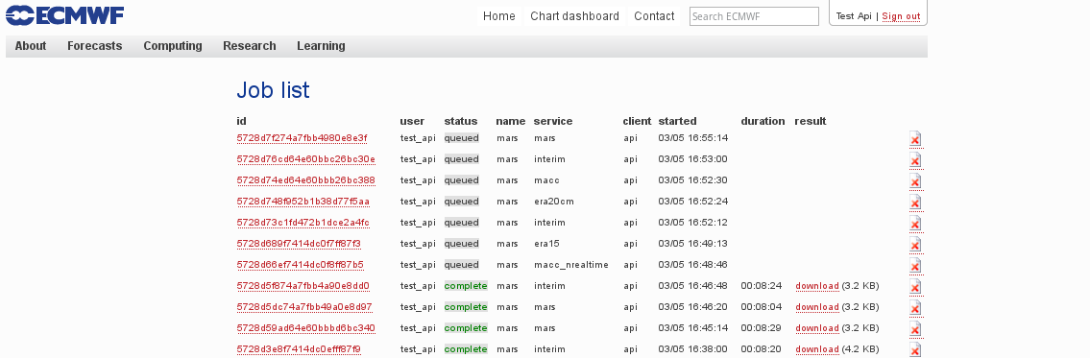Delete the era20cm job
This screenshot has height=358, width=1090.
click(x=915, y=203)
